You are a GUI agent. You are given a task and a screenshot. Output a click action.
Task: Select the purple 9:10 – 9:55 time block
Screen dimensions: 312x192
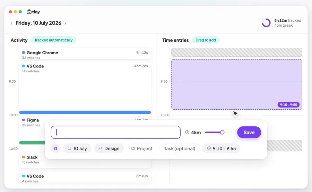click(x=237, y=84)
